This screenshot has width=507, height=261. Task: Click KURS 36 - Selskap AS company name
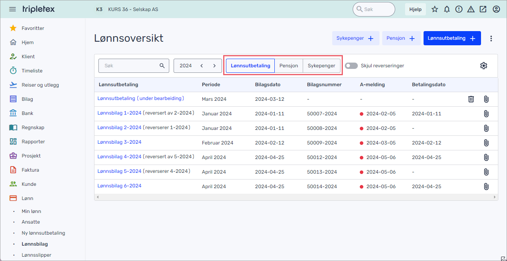pos(133,9)
